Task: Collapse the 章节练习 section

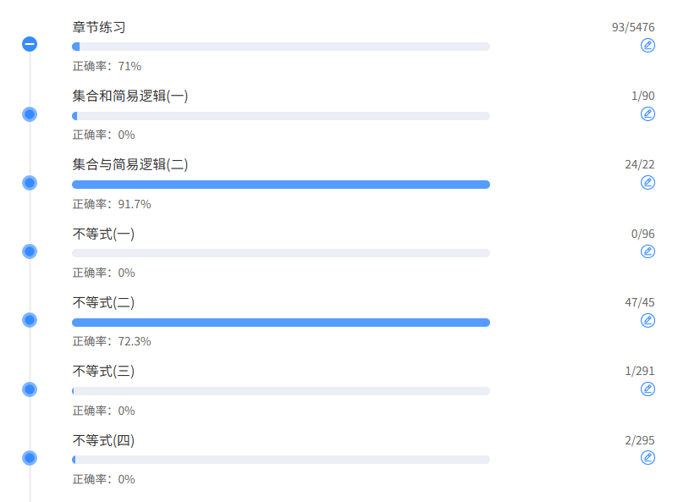Action: click(x=30, y=44)
